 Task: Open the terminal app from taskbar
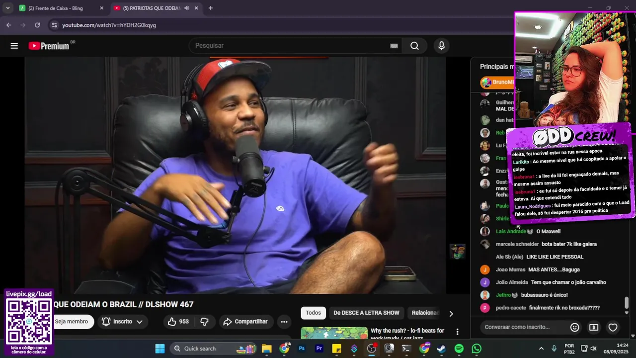tap(406, 349)
